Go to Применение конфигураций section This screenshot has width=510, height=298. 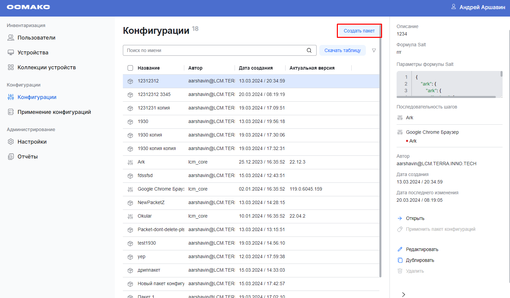[x=54, y=112]
